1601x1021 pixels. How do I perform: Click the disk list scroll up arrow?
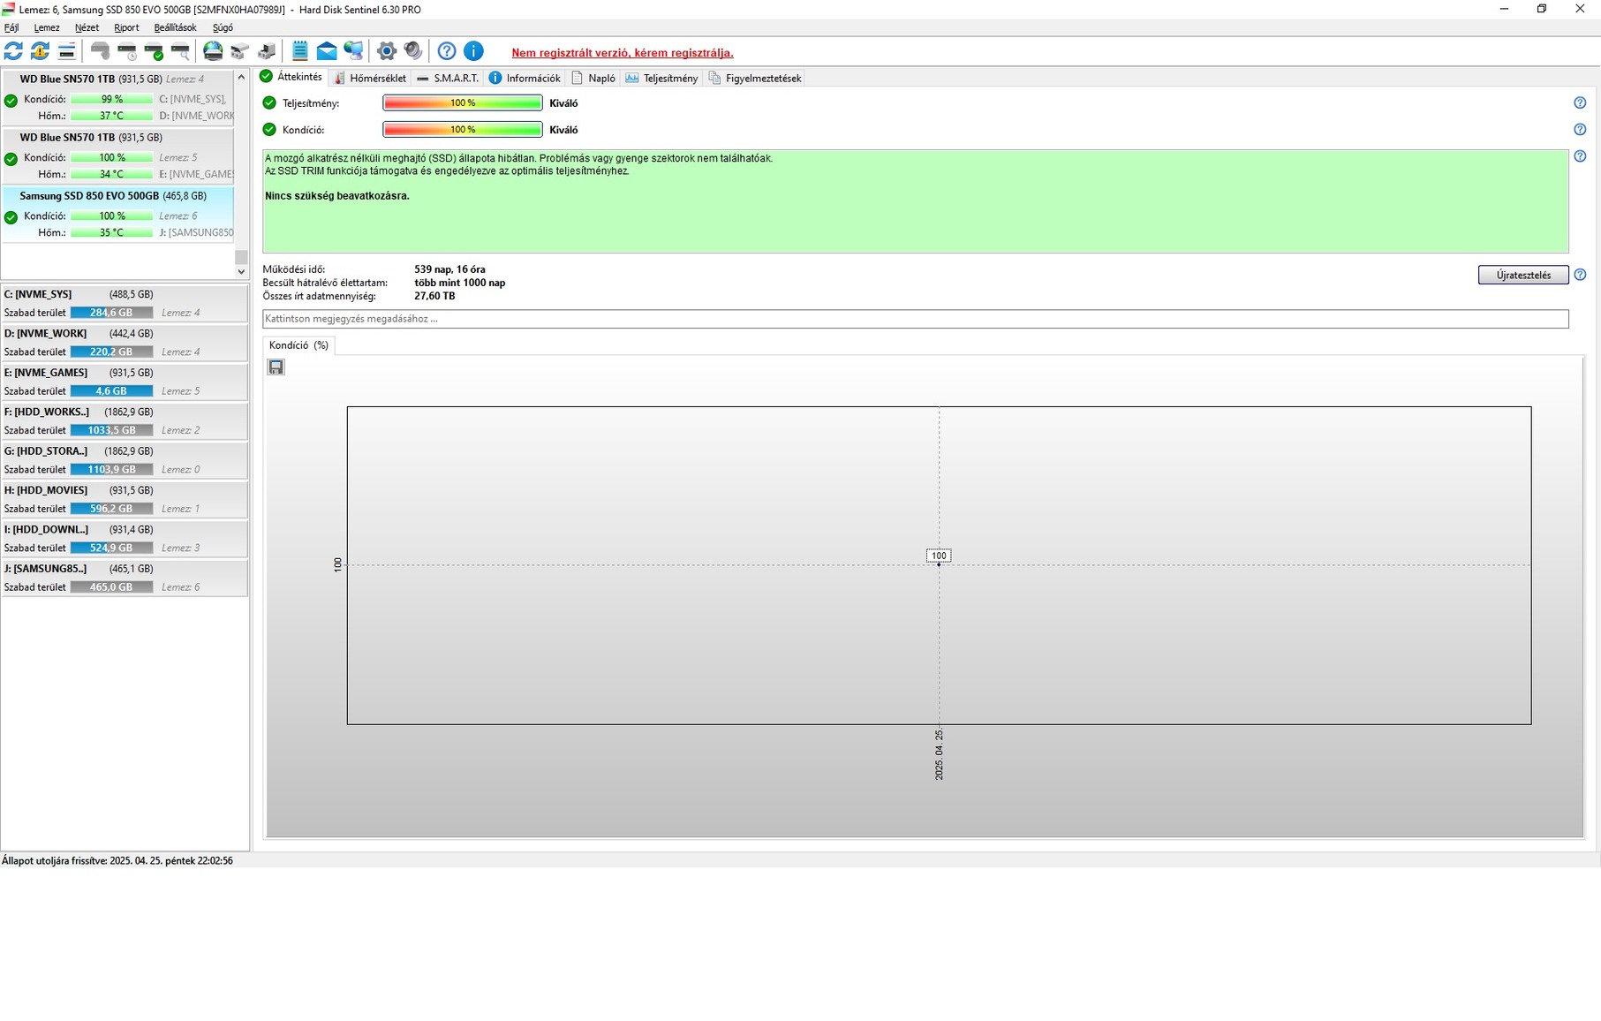241,78
